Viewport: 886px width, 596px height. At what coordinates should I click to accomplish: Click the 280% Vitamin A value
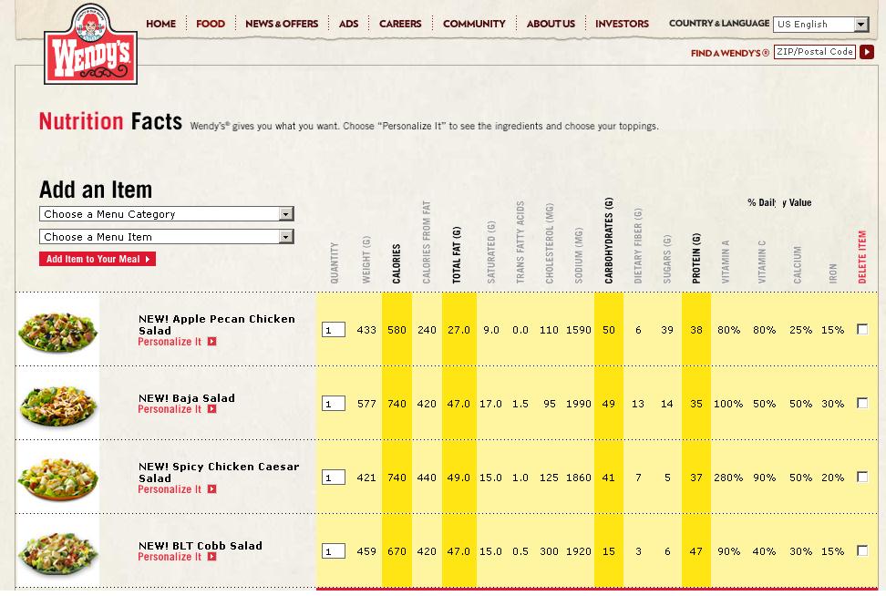[x=728, y=478]
